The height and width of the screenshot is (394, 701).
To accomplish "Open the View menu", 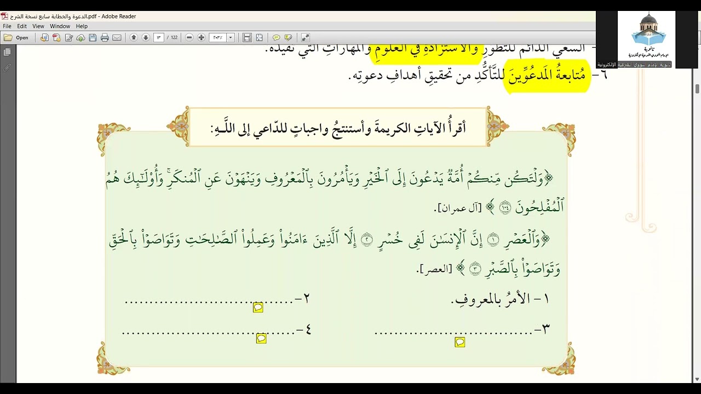I will pyautogui.click(x=38, y=26).
